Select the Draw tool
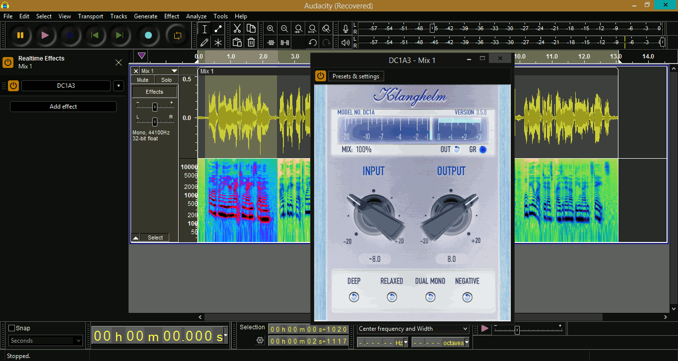 click(x=204, y=42)
